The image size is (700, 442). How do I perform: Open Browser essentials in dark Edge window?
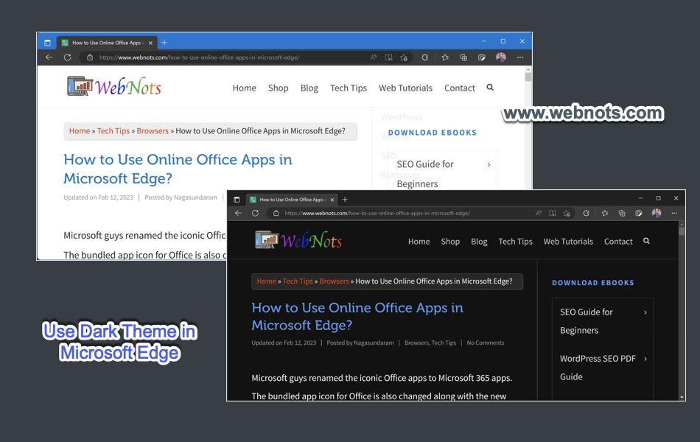[x=639, y=213]
